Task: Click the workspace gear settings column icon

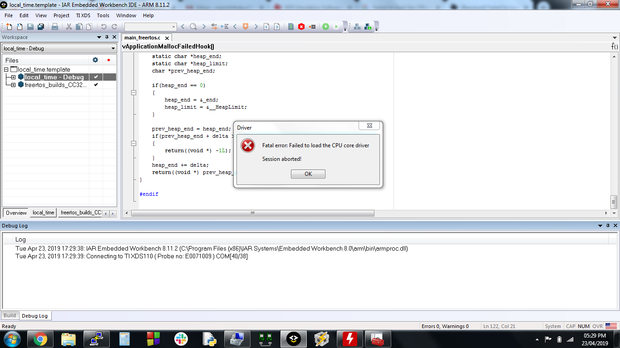Action: 95,60
